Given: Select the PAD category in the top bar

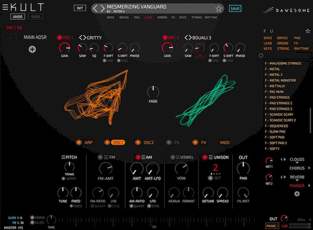Looking at the screenshot, I should click(x=137, y=17).
